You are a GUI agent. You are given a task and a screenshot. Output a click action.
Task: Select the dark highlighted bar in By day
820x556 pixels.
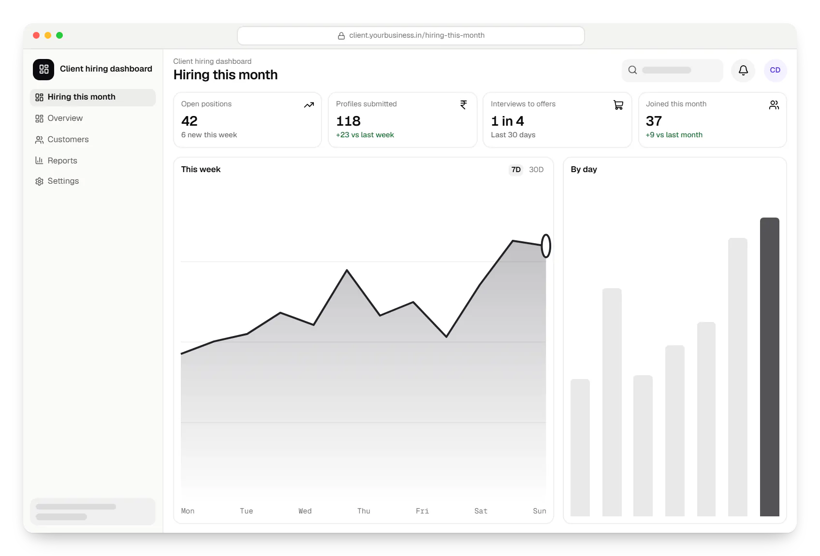[x=769, y=367]
